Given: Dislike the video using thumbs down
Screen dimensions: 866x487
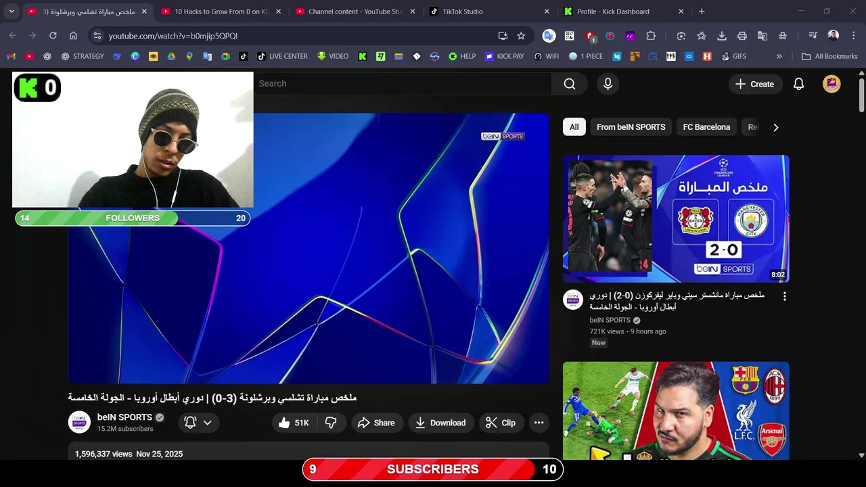Looking at the screenshot, I should (331, 423).
